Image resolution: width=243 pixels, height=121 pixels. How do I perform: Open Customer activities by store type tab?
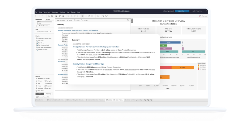134,100
